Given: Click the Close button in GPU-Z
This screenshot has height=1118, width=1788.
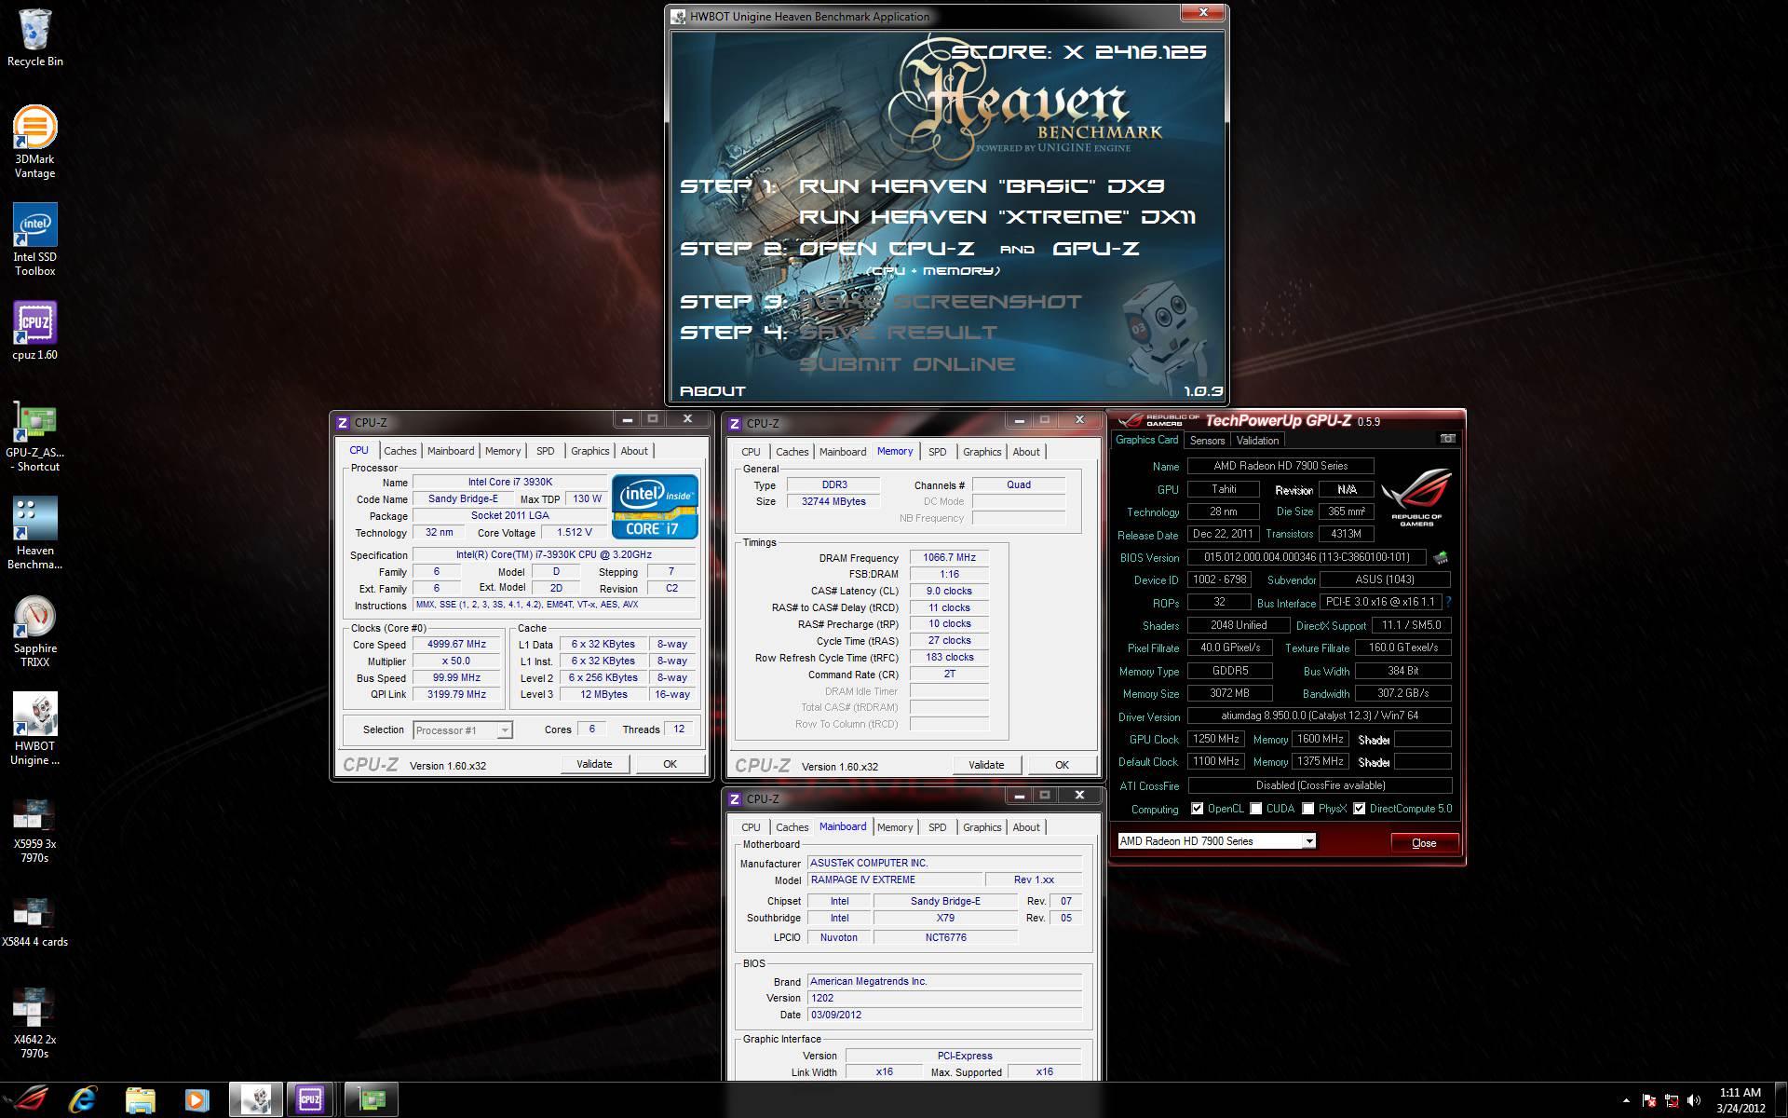Looking at the screenshot, I should 1424,843.
